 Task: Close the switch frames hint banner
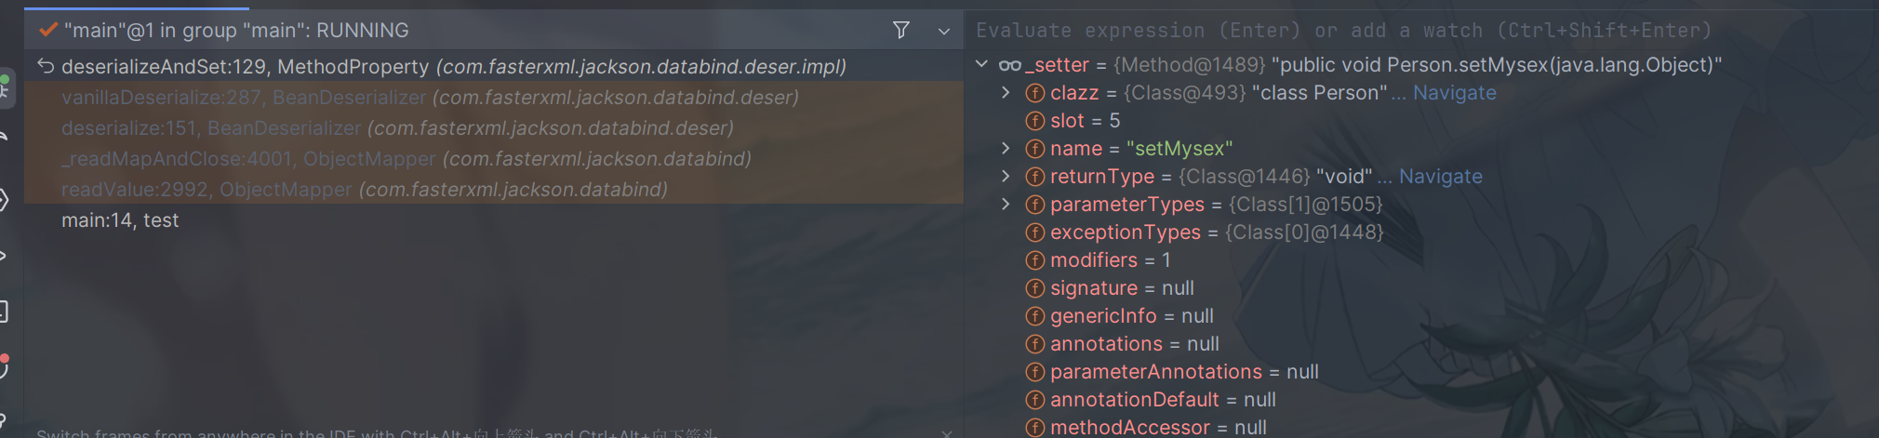[946, 433]
